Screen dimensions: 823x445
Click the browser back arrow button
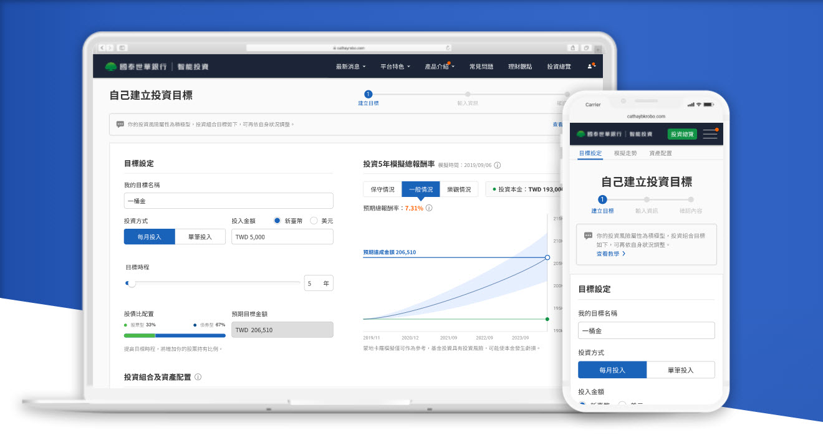point(102,47)
